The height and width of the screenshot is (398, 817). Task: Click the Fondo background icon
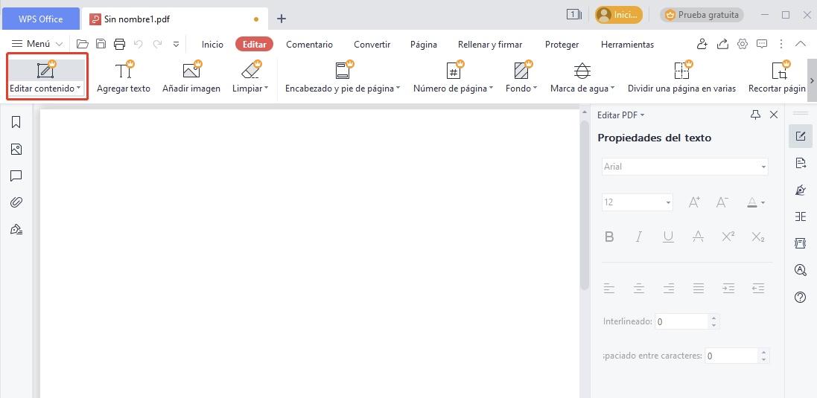521,70
